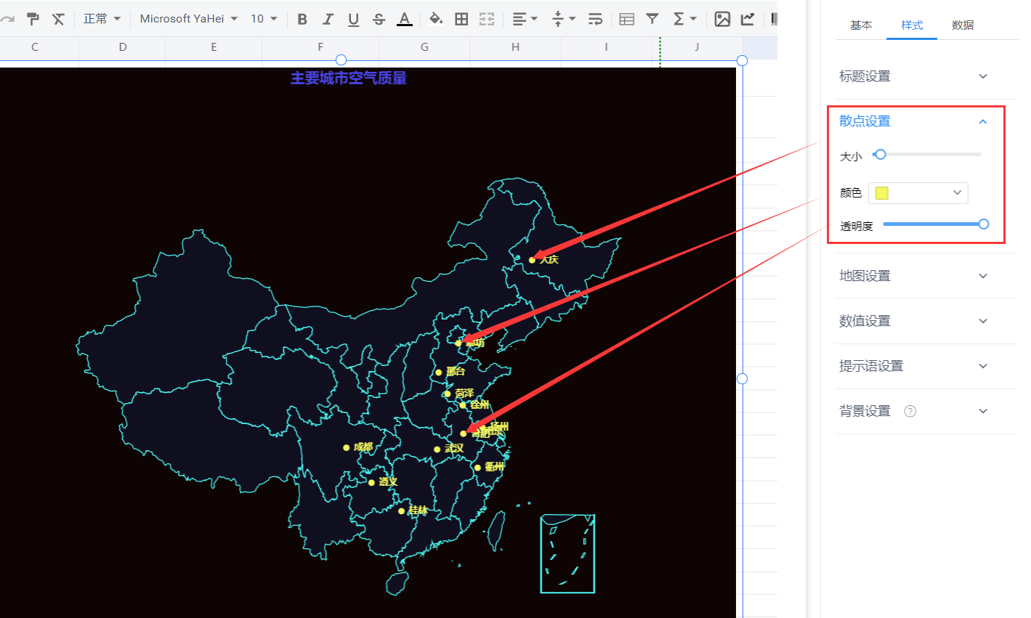Expand the 背景设置 section
Viewport: 1031px width, 618px height.
point(913,411)
